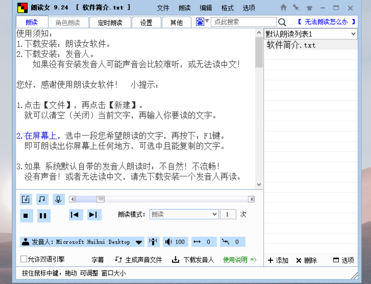Open the 无法朗读怎么办 help link

point(326,22)
